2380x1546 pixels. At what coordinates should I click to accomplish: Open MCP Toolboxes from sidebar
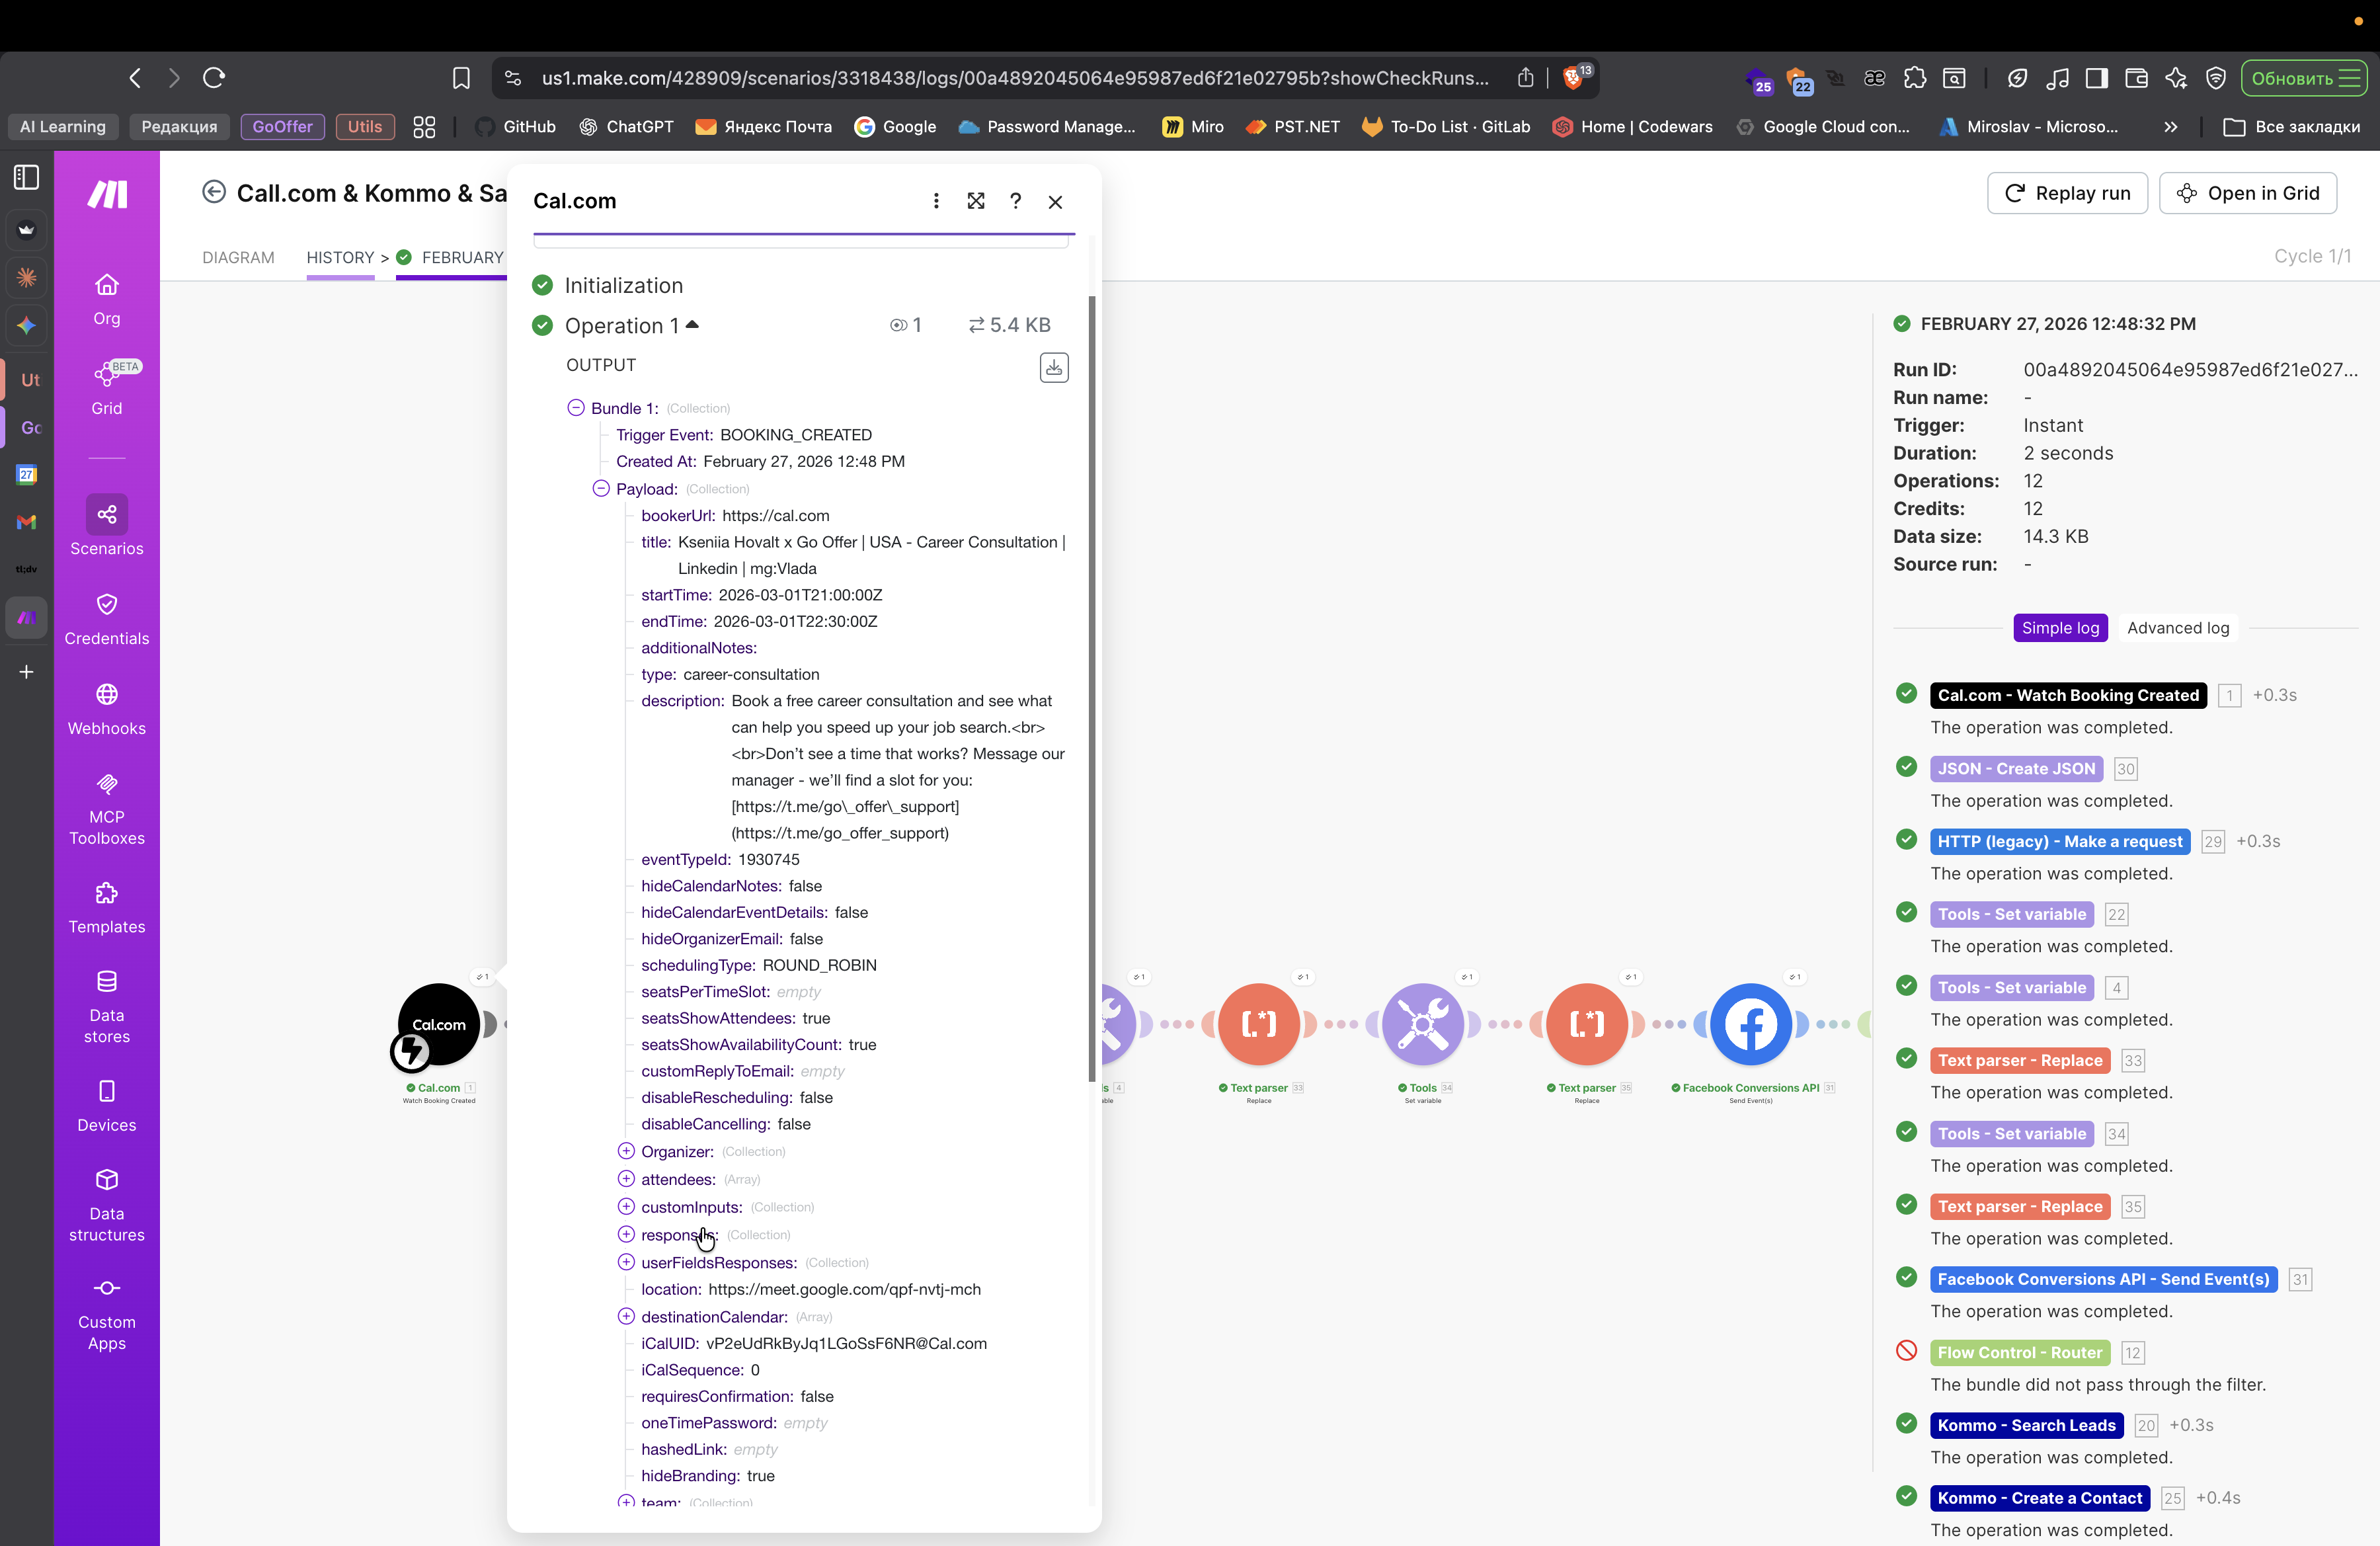(x=106, y=785)
